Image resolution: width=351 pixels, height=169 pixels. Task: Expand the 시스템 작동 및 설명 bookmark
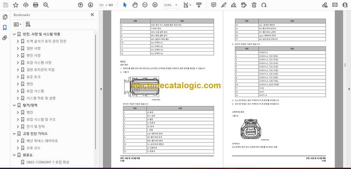(18, 98)
